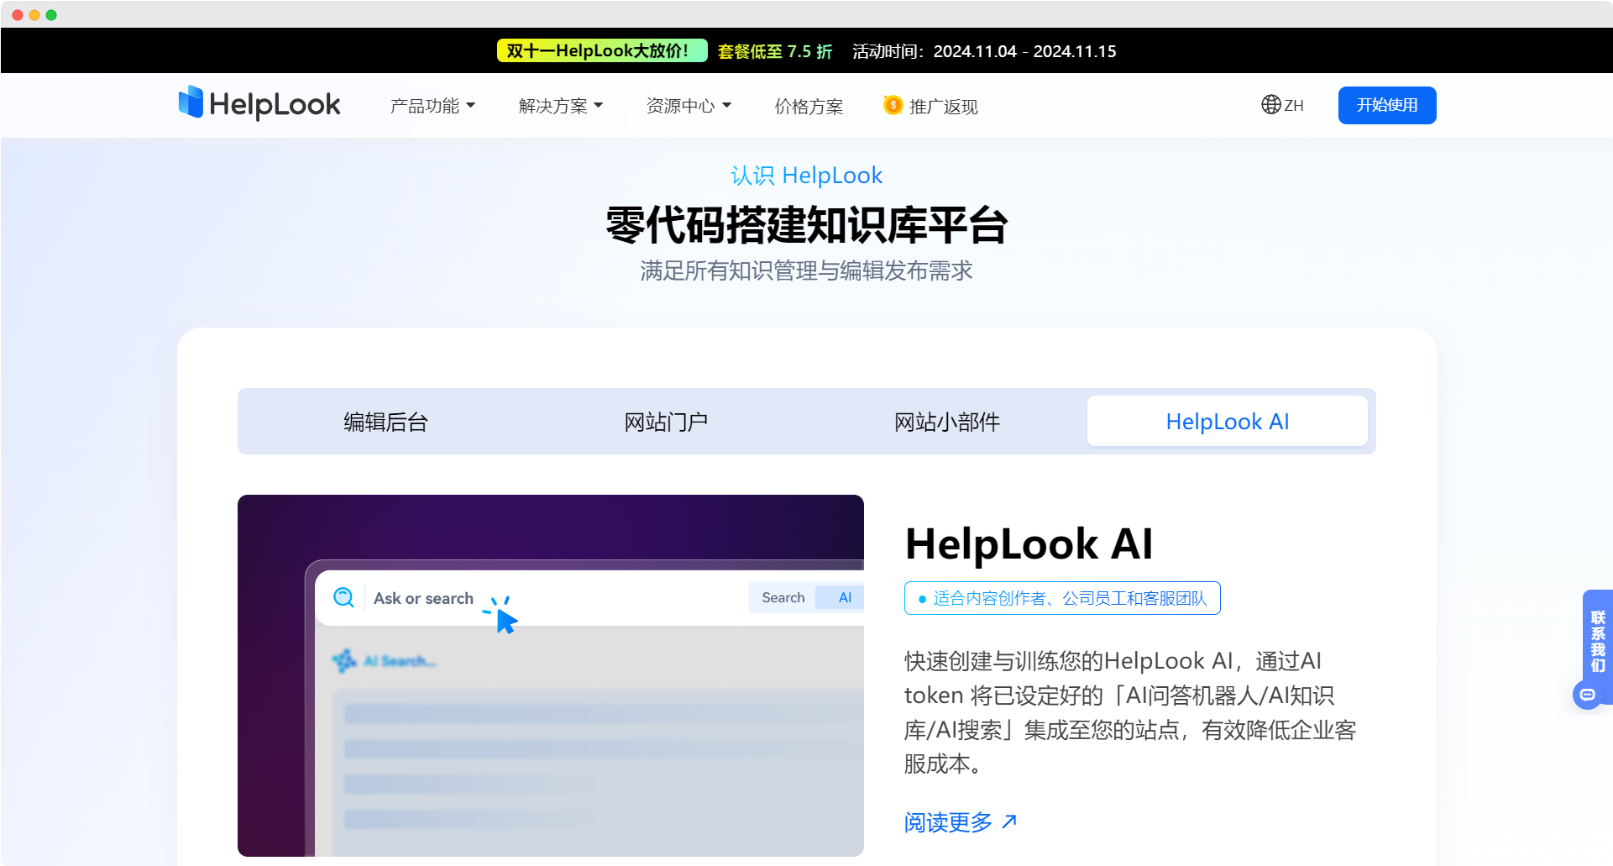Click the red close window button

[x=18, y=15]
